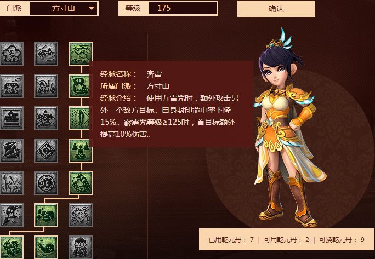Click the gray monkey figure skill icon
The width and height of the screenshot is (375, 259).
click(x=81, y=248)
